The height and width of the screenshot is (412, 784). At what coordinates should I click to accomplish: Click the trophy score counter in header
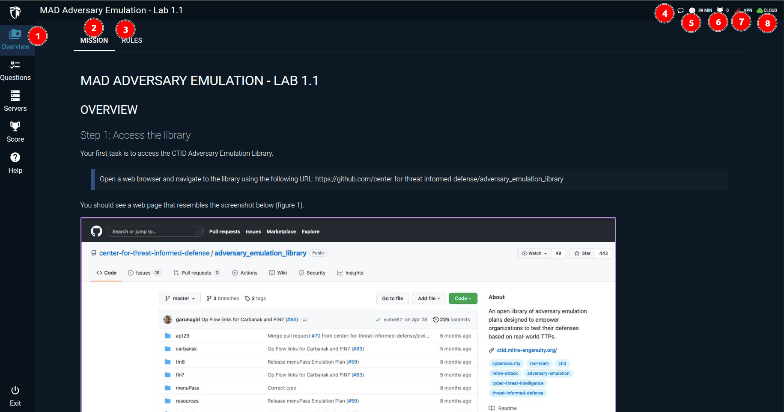pos(723,10)
